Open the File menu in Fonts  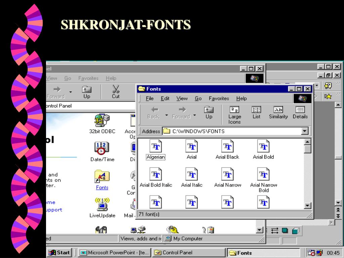coord(149,98)
